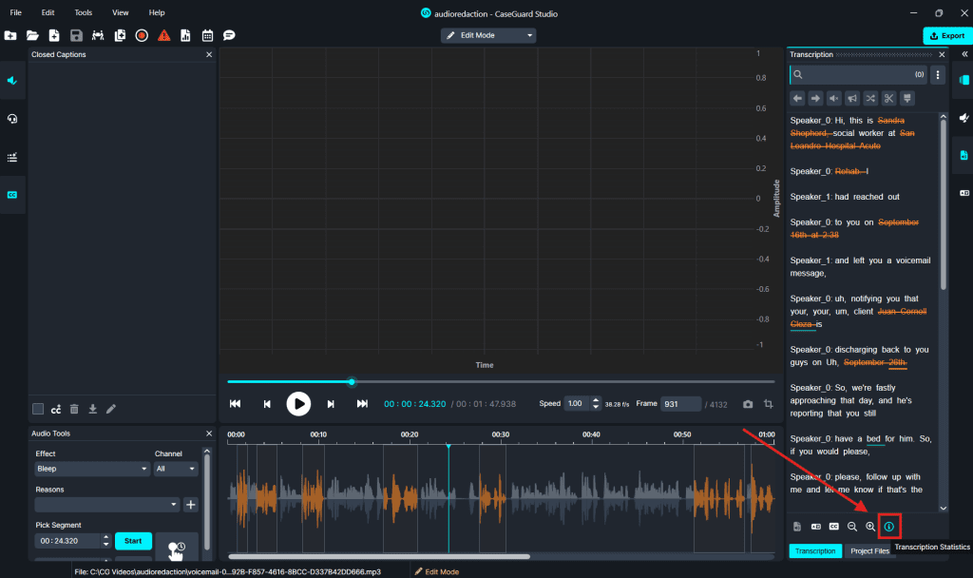The width and height of the screenshot is (973, 578).
Task: Click the crop icon beside the camera
Action: point(768,404)
